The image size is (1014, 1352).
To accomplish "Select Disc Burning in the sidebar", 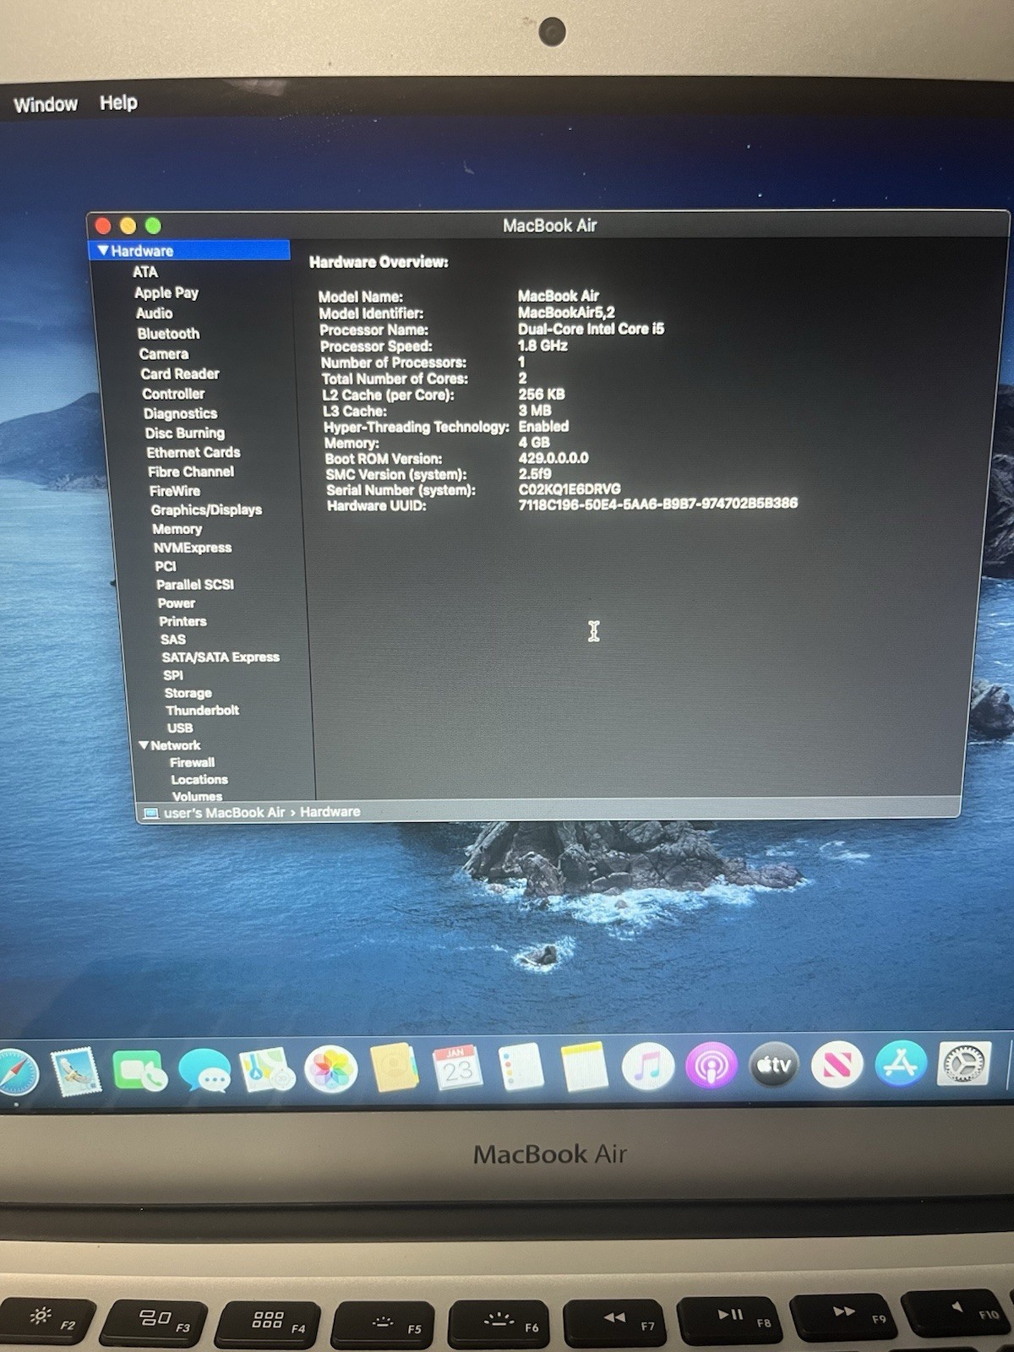I will coord(185,433).
